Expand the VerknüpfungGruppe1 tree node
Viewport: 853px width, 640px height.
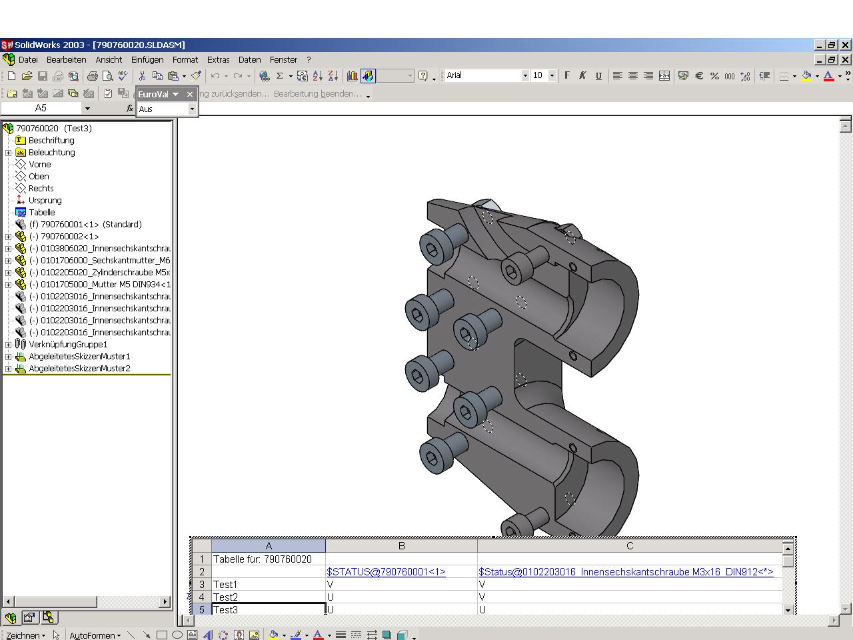coord(8,345)
